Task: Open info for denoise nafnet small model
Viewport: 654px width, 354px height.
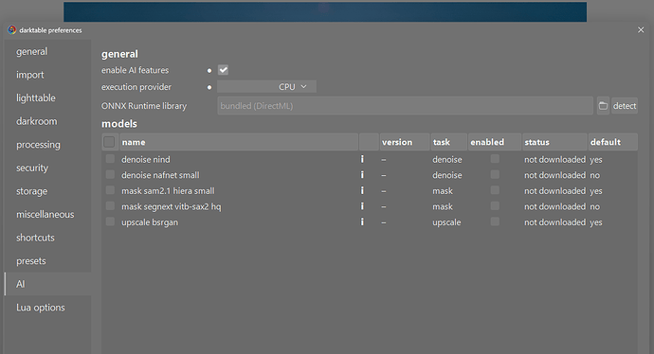Action: [x=362, y=175]
